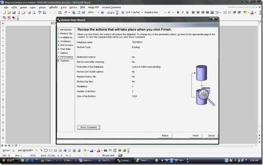
Task: Click the Finish button
Action: [x=195, y=136]
